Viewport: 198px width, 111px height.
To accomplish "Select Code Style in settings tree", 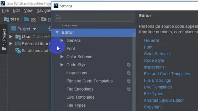I will coord(76,65).
